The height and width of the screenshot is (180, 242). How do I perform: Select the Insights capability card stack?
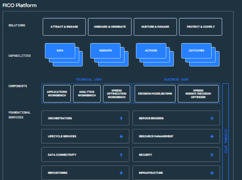tap(105, 51)
